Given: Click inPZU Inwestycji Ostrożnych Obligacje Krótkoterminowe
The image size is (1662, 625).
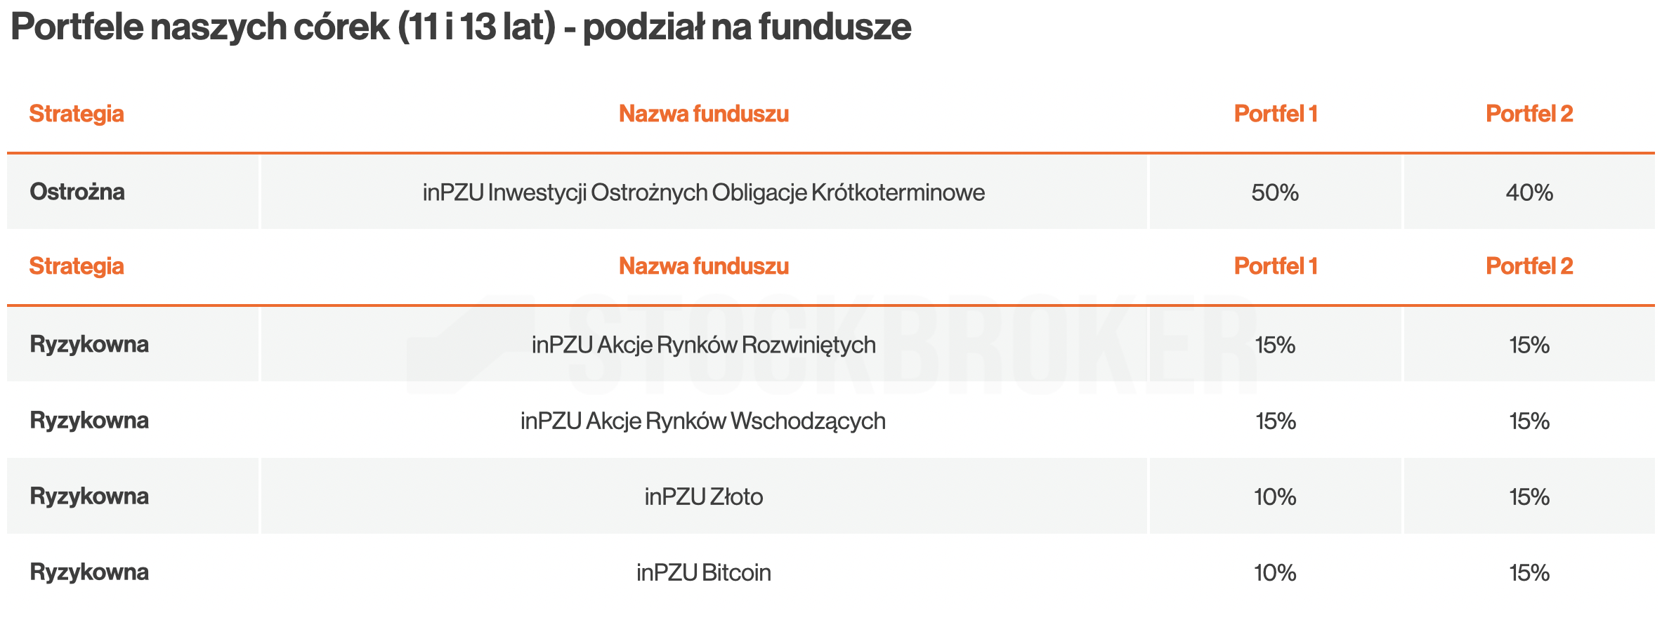Looking at the screenshot, I should coord(704,192).
